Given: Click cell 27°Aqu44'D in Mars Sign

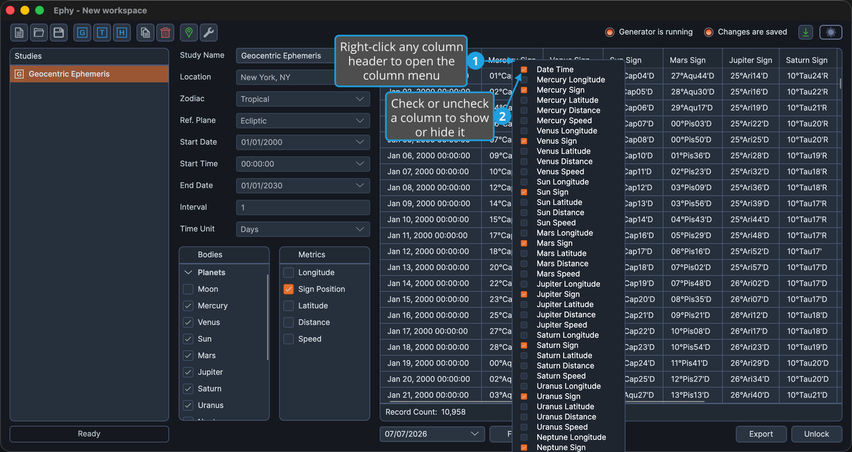Looking at the screenshot, I should point(692,76).
